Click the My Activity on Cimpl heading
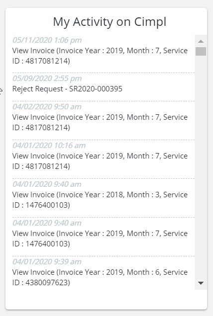This screenshot has height=316, width=213. pyautogui.click(x=109, y=22)
